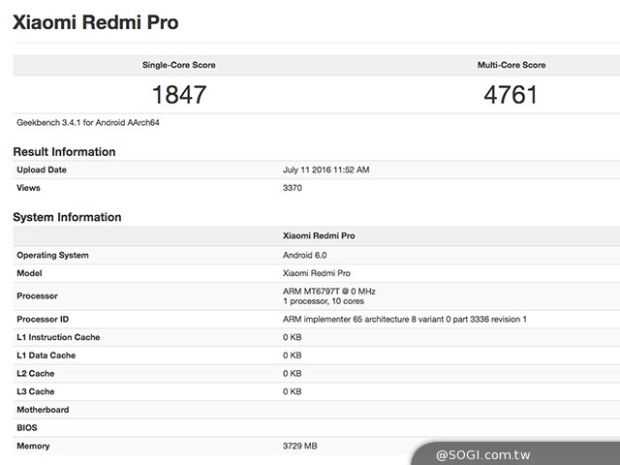Select the L1 Instruction Cache label
The width and height of the screenshot is (620, 465).
pyautogui.click(x=58, y=337)
